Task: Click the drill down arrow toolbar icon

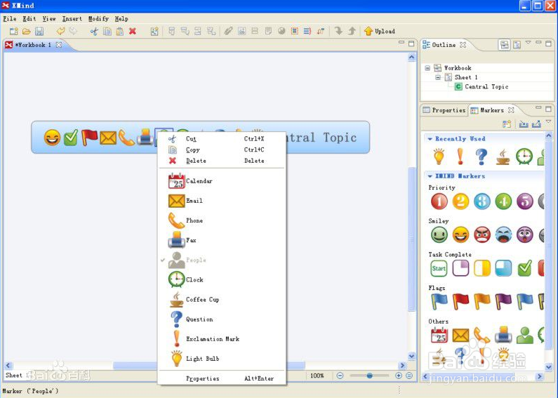Action: point(338,31)
